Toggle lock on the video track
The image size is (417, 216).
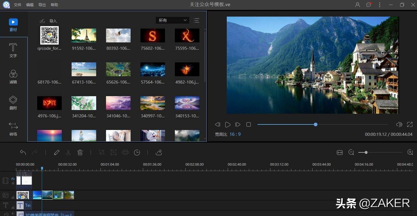pyautogui.click(x=13, y=183)
